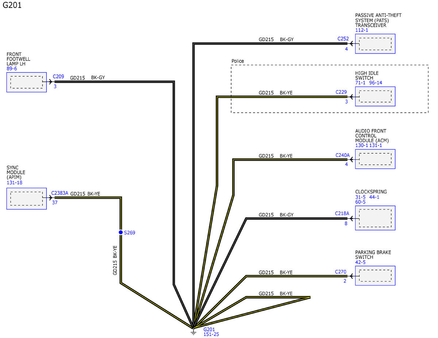Go to page reference 42-5
The height and width of the screenshot is (338, 438).
pyautogui.click(x=360, y=262)
